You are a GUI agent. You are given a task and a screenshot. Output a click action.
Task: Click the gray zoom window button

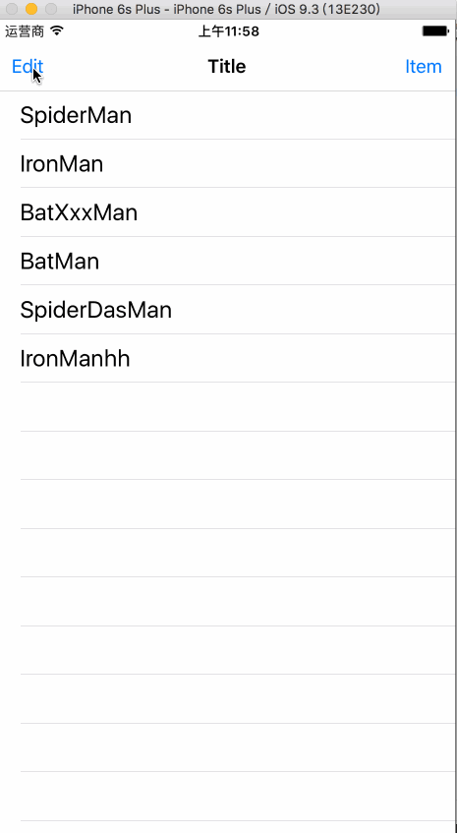(x=51, y=9)
